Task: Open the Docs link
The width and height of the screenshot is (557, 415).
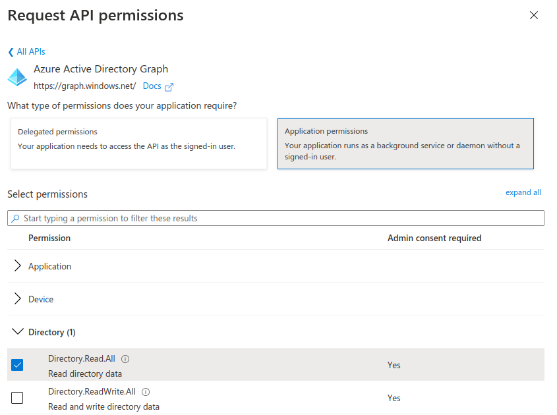Action: coord(152,86)
